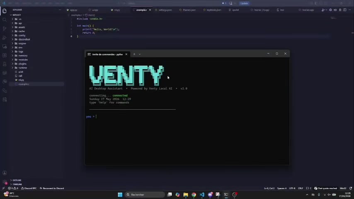Open the Remote Explorer view
Image resolution: width=354 pixels, height=199 pixels.
pos(5,46)
